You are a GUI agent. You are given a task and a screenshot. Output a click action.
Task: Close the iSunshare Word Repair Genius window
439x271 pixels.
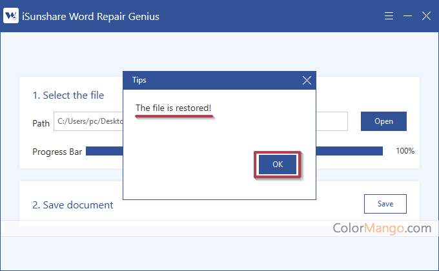pyautogui.click(x=425, y=16)
